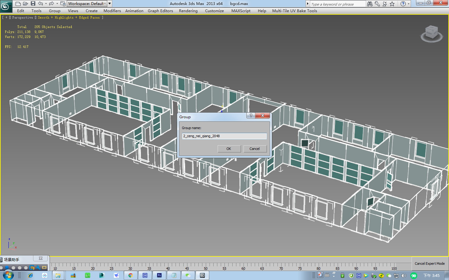Click the Group name input field
Screen dimensions: 449x280
point(224,136)
